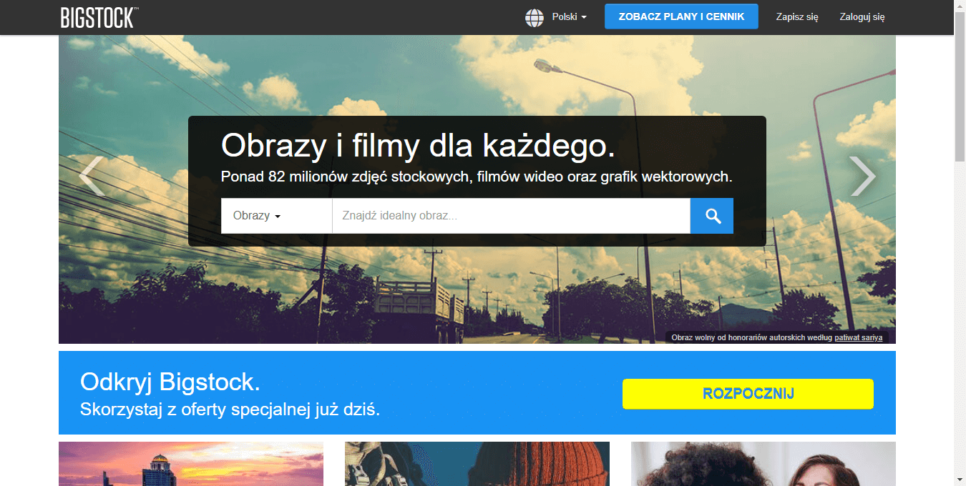Open the Zapisz się sign-up link

point(797,17)
